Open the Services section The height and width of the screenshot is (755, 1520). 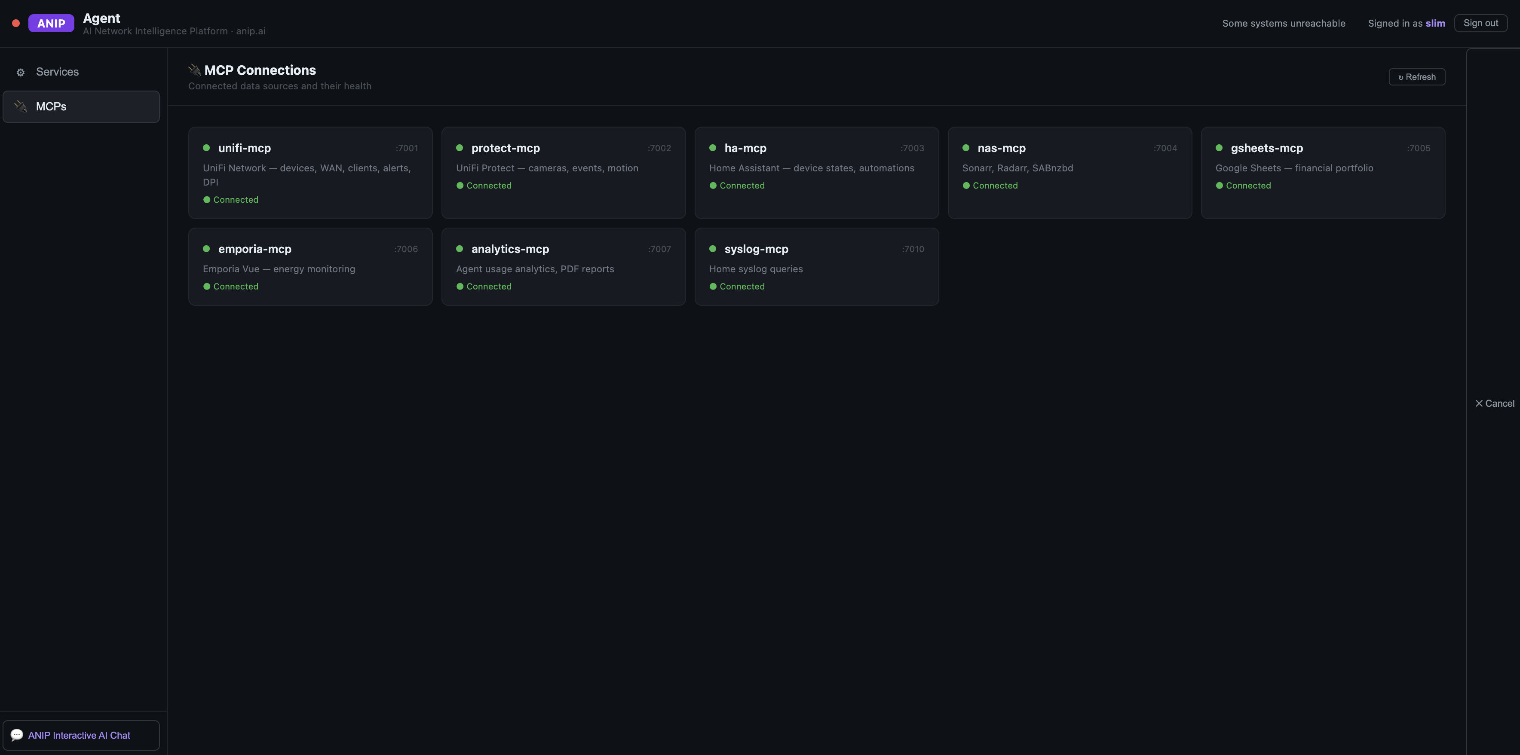pos(81,72)
